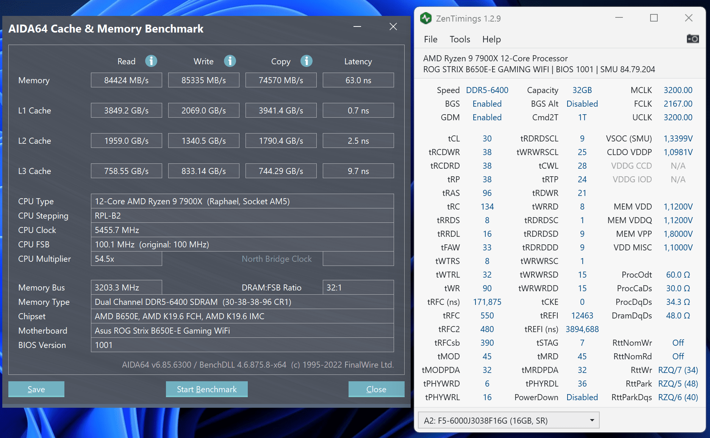Click the VSOC (SMU) value 1,3399V
The height and width of the screenshot is (438, 710).
point(678,138)
